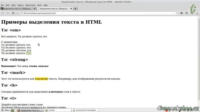Open the Edit menu

(x=7, y=5)
